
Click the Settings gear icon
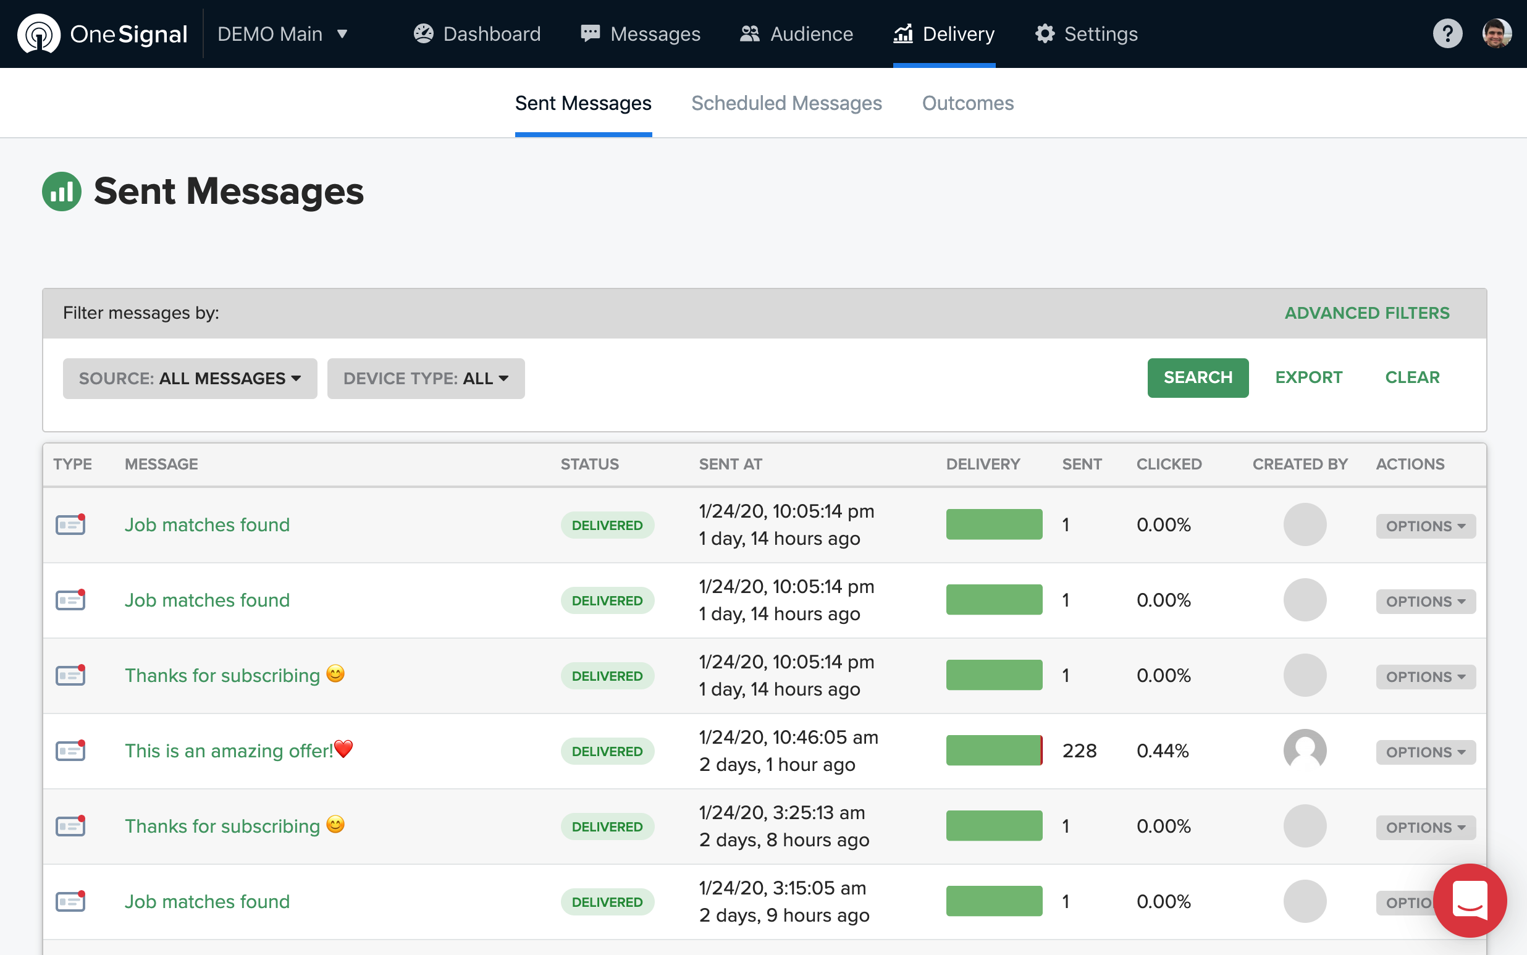click(1045, 34)
